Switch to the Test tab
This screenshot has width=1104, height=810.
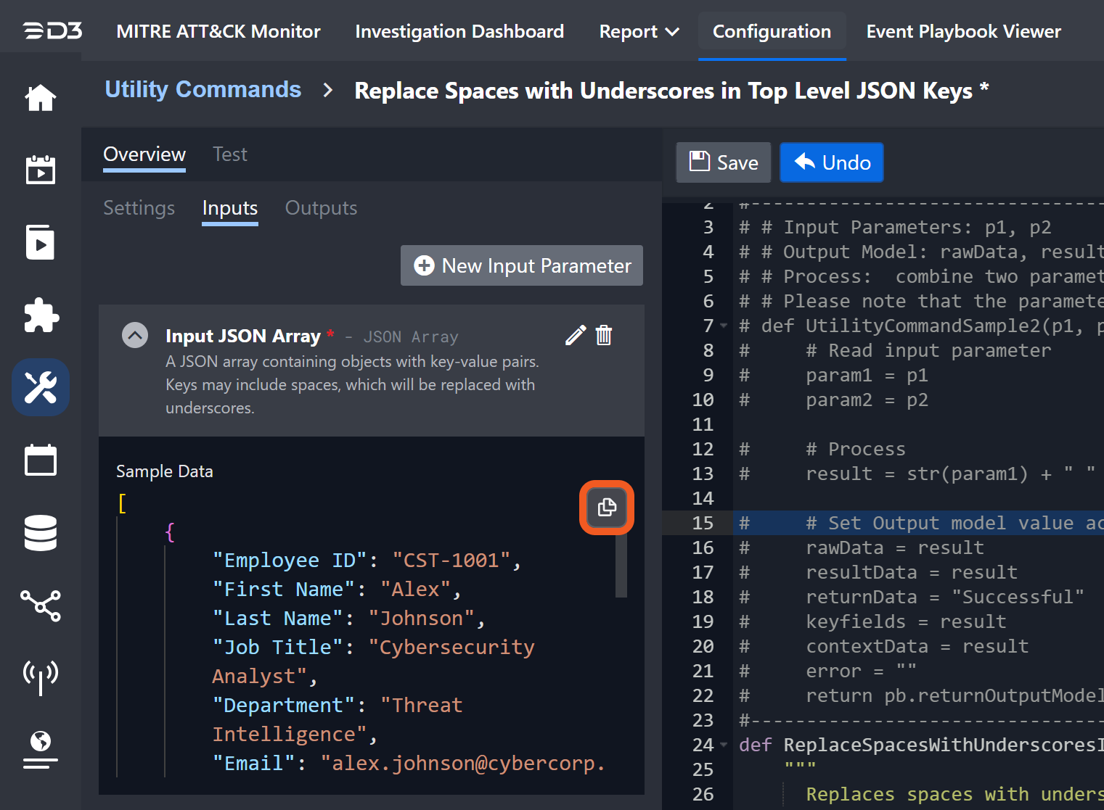229,154
